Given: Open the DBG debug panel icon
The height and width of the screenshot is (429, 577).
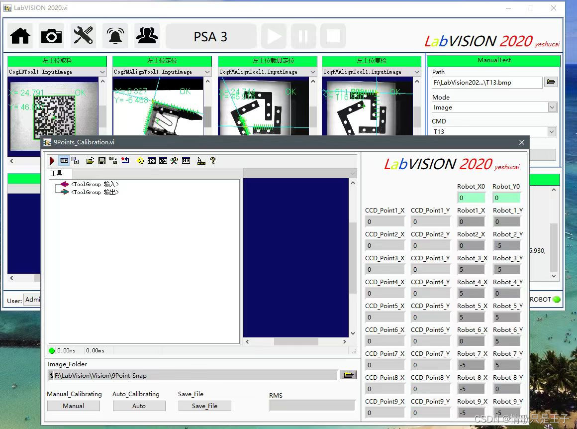Looking at the screenshot, I should click(x=186, y=161).
